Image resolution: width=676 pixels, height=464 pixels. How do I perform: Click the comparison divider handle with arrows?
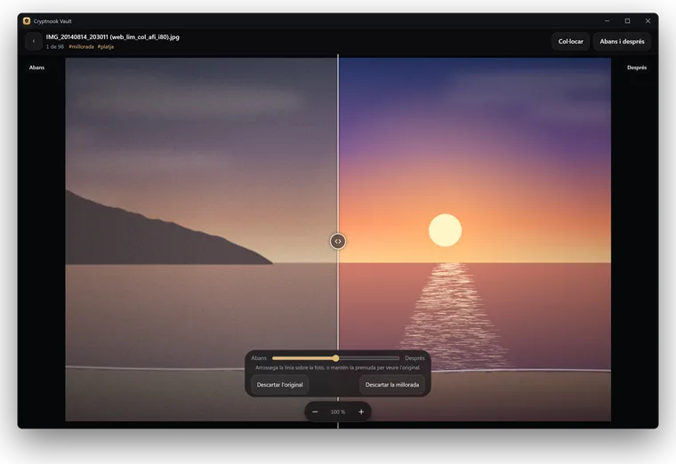(338, 241)
